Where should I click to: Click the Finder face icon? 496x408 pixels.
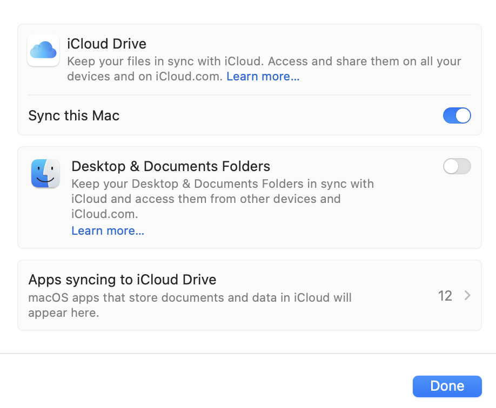tap(45, 174)
